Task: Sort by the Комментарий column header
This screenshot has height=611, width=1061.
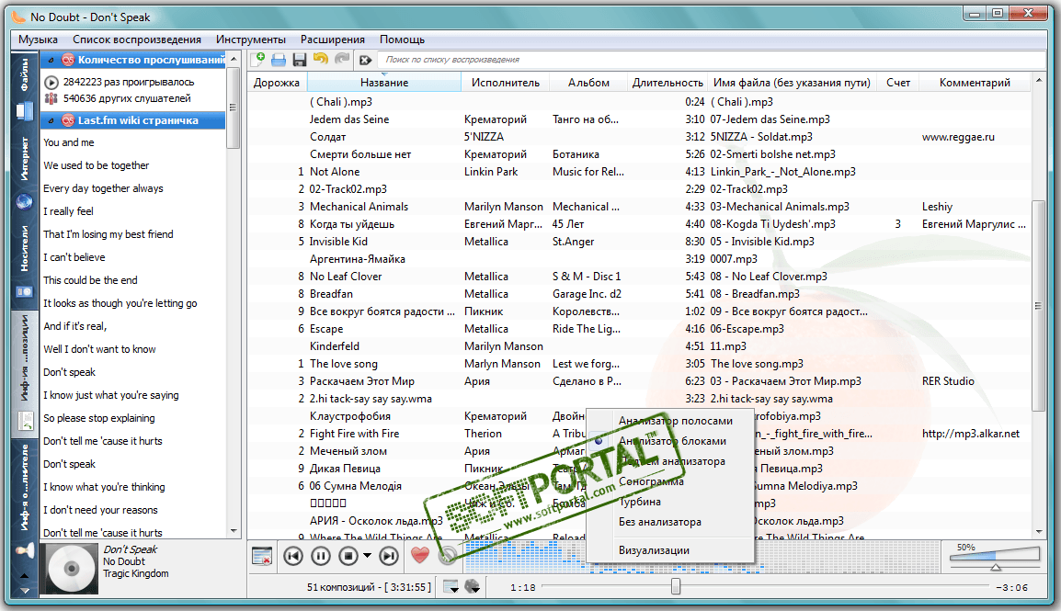Action: (975, 83)
